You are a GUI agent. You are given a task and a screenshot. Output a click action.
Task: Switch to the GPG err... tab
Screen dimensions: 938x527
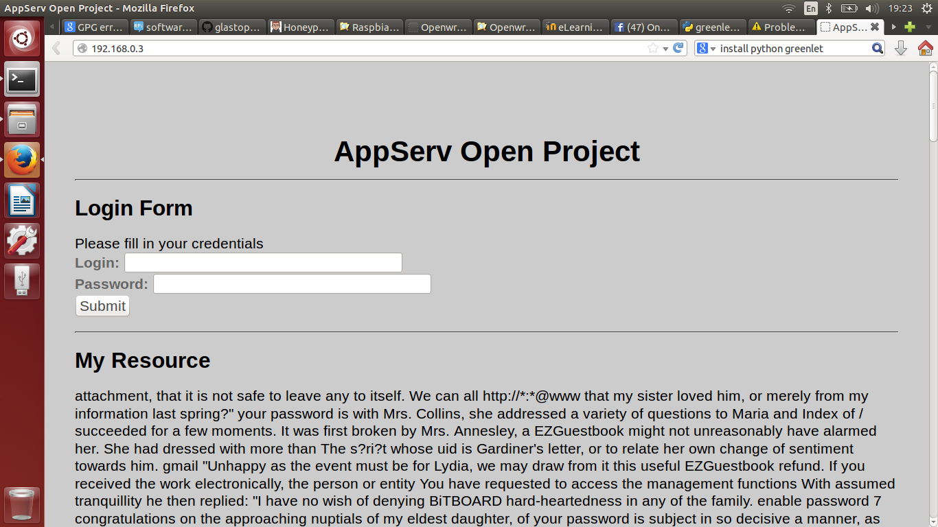(95, 27)
